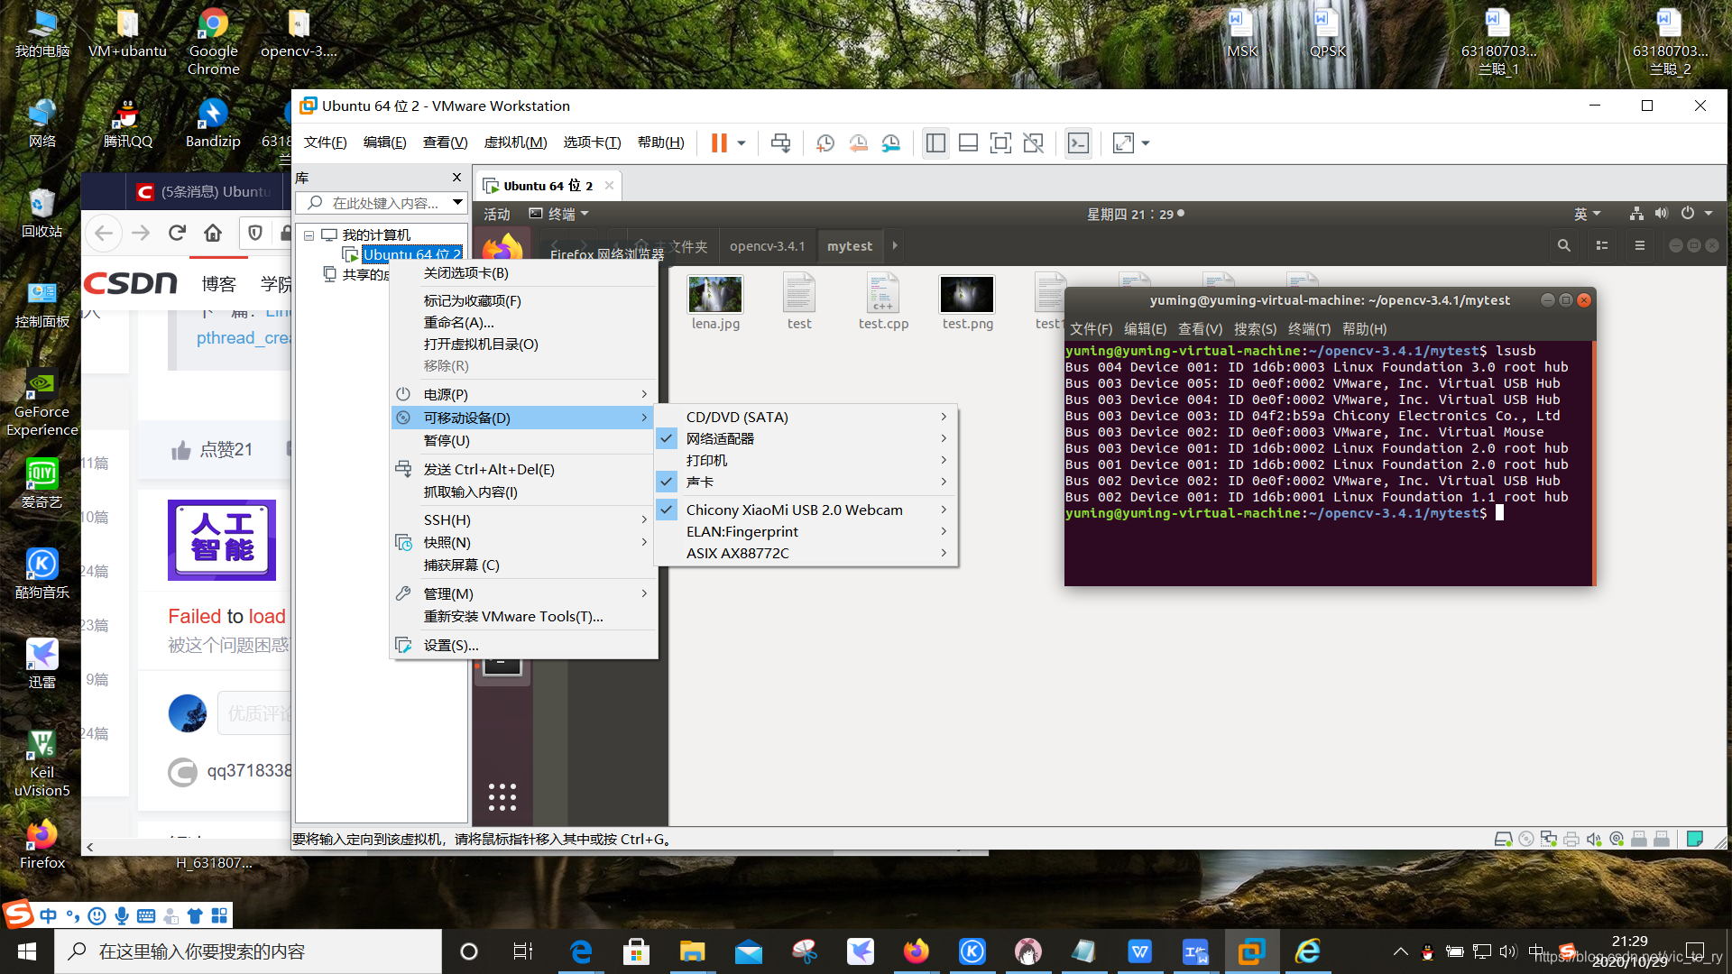1732x974 pixels.
Task: Click the Windows Start button
Action: click(x=27, y=951)
